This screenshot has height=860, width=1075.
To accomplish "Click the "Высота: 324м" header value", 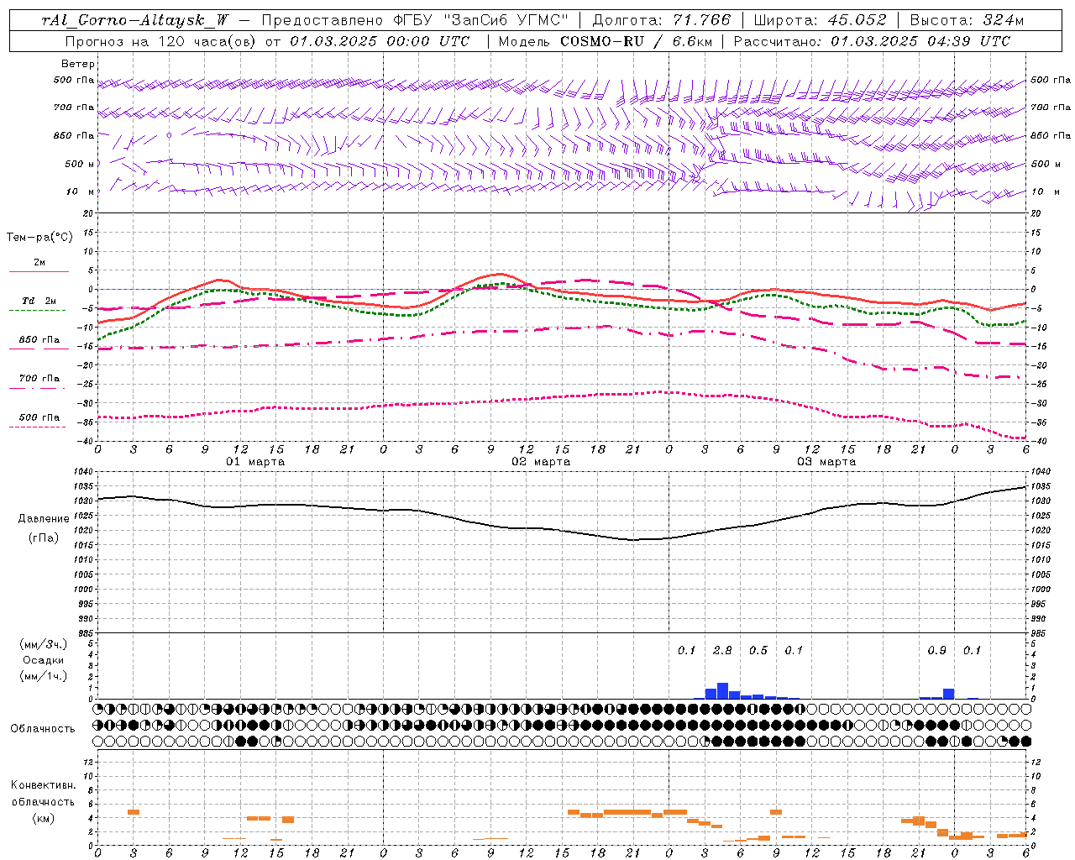I will point(967,20).
